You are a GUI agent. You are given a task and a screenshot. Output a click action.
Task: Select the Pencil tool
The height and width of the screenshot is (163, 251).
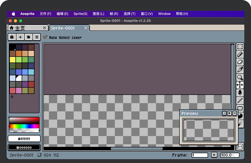(x=240, y=54)
